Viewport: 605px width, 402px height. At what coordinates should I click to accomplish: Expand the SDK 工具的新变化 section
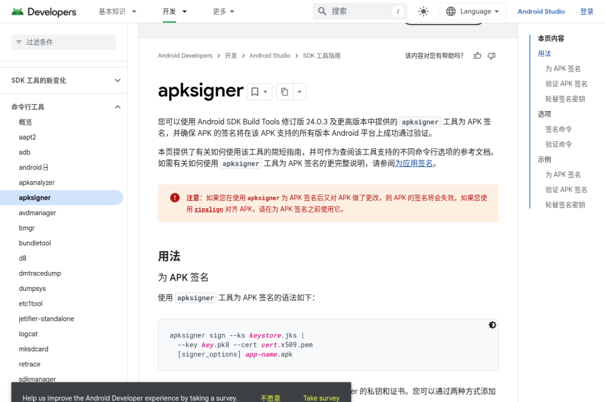tap(66, 80)
